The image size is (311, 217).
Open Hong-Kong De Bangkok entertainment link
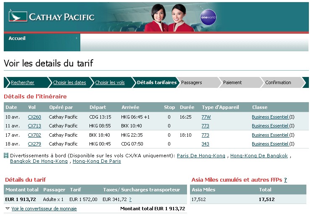coord(259,156)
